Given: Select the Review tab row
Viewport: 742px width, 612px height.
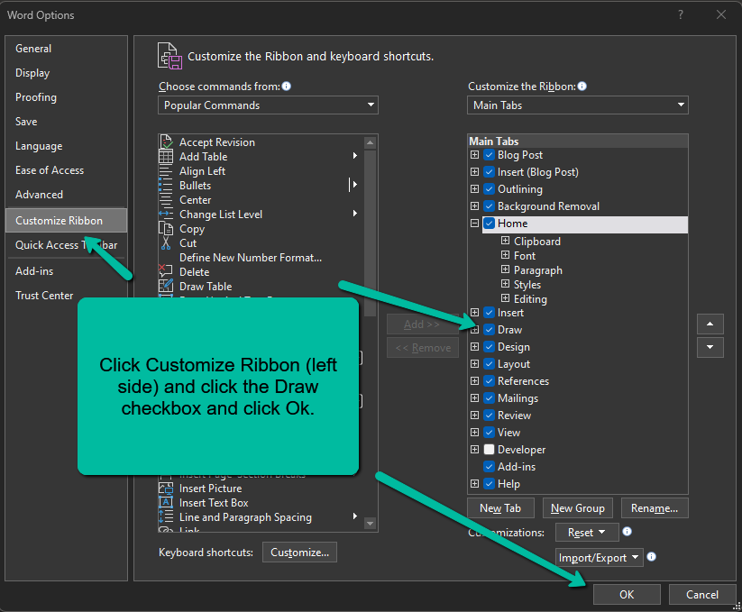Looking at the screenshot, I should click(577, 416).
